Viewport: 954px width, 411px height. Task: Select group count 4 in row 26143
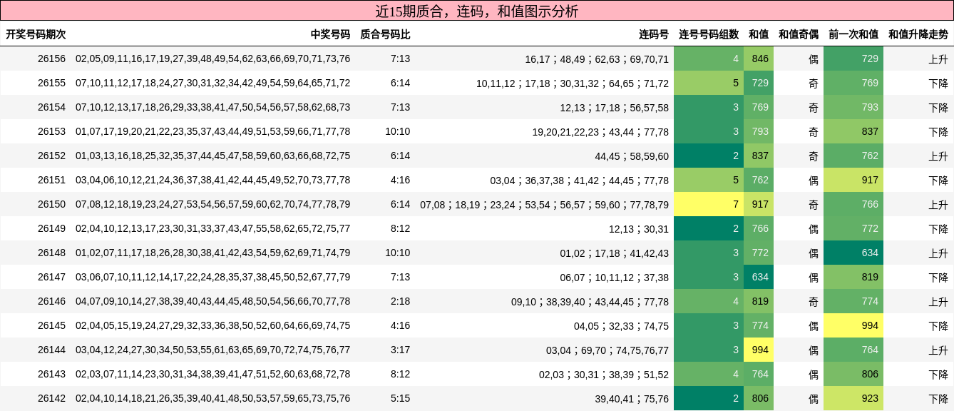[709, 374]
